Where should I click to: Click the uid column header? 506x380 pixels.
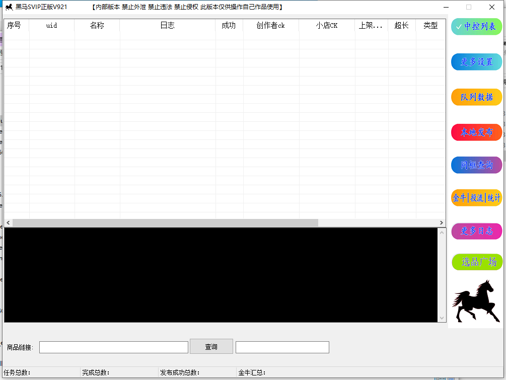tap(52, 26)
